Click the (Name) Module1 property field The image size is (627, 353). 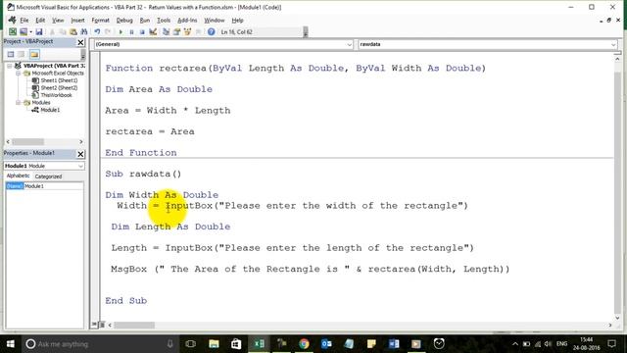(x=44, y=186)
